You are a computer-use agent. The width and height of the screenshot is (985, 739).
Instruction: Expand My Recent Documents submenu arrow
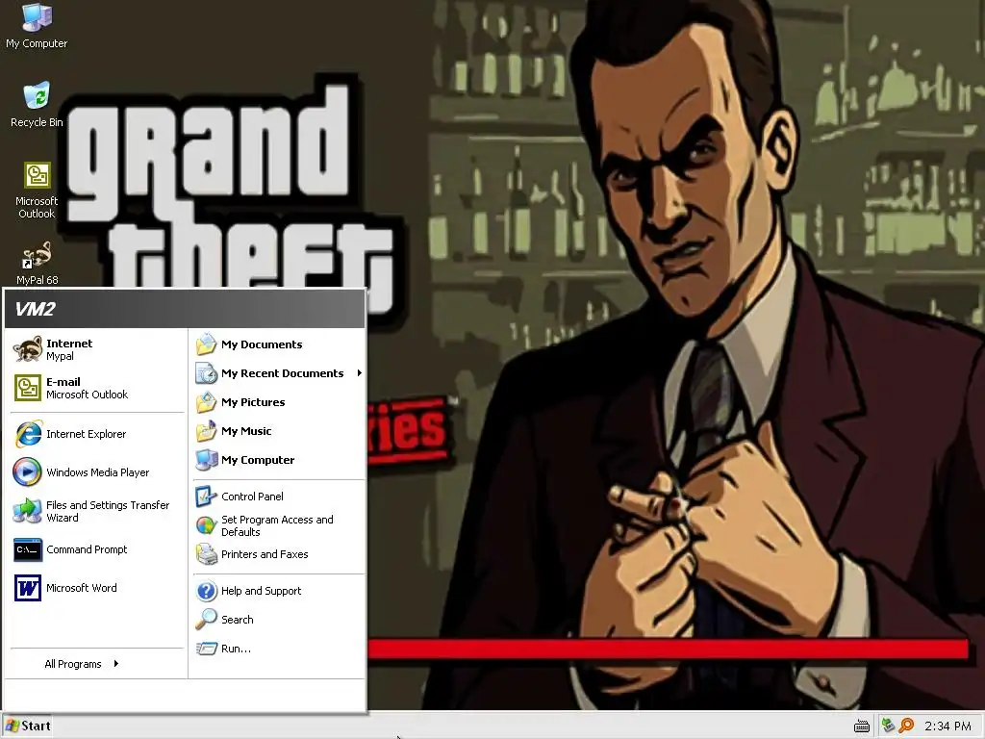pos(360,373)
